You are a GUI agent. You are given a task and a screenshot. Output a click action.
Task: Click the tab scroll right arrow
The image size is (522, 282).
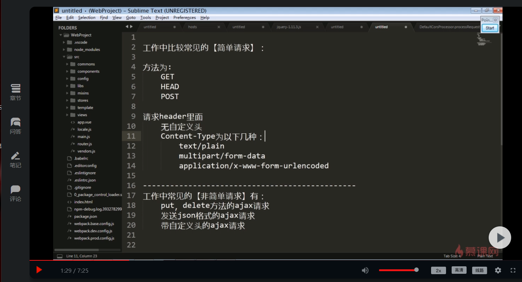coord(131,27)
